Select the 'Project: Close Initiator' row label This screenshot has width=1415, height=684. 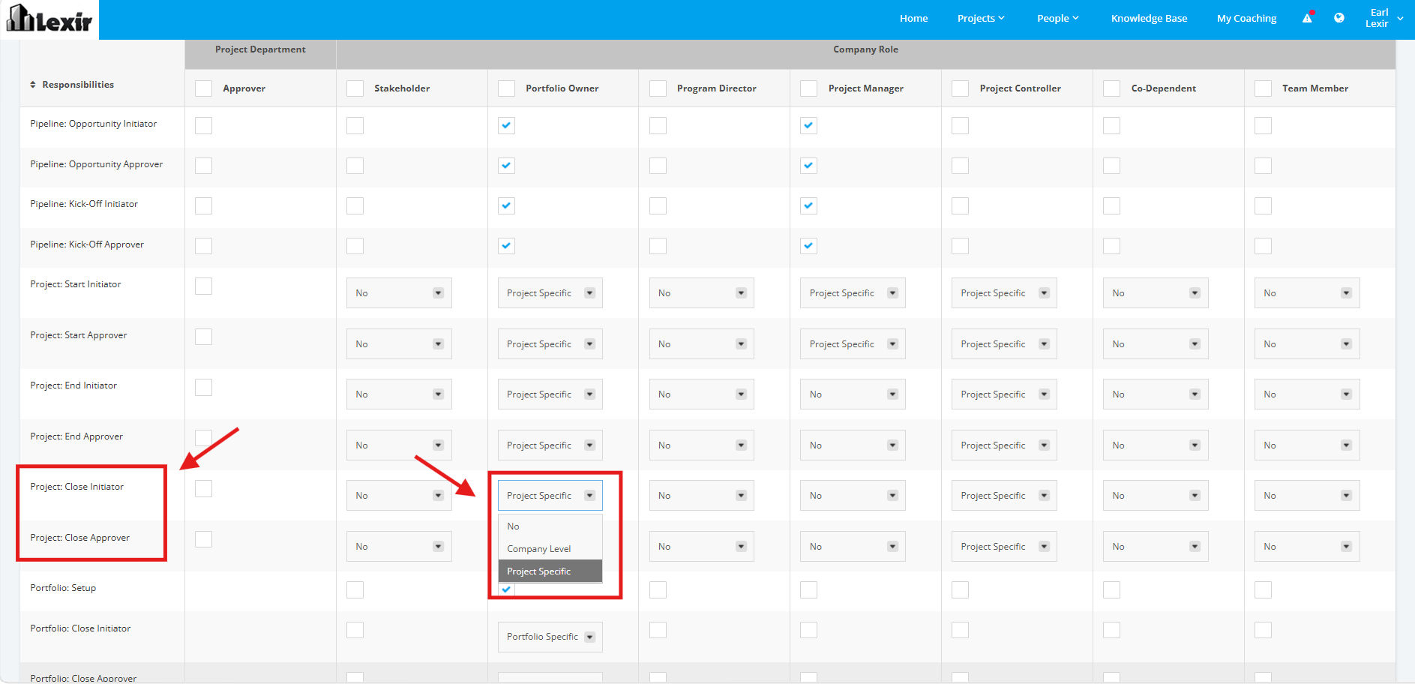76,487
